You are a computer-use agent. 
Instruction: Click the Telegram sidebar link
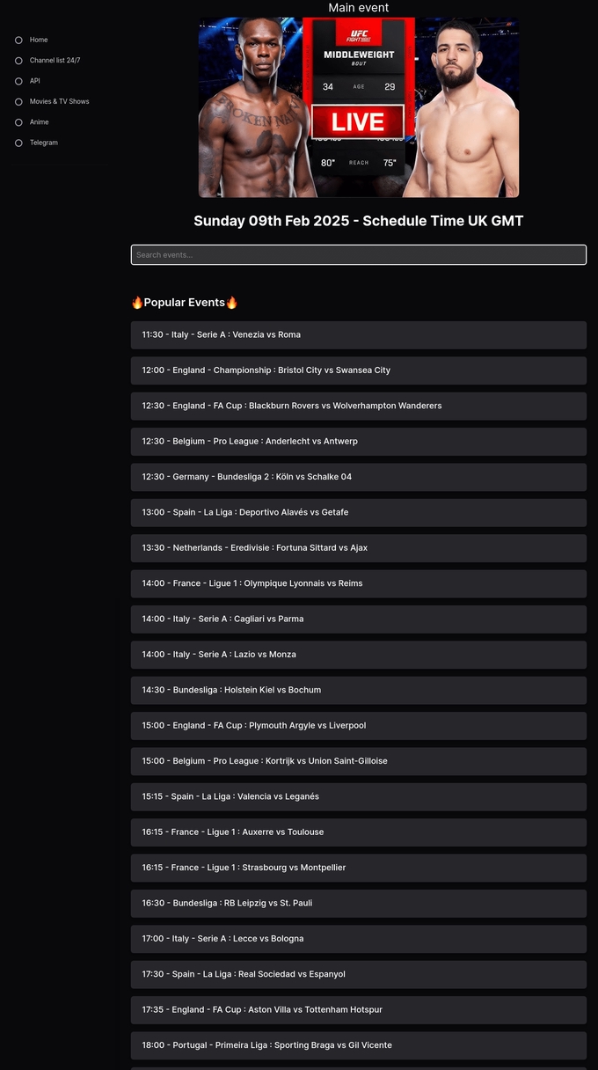point(44,143)
